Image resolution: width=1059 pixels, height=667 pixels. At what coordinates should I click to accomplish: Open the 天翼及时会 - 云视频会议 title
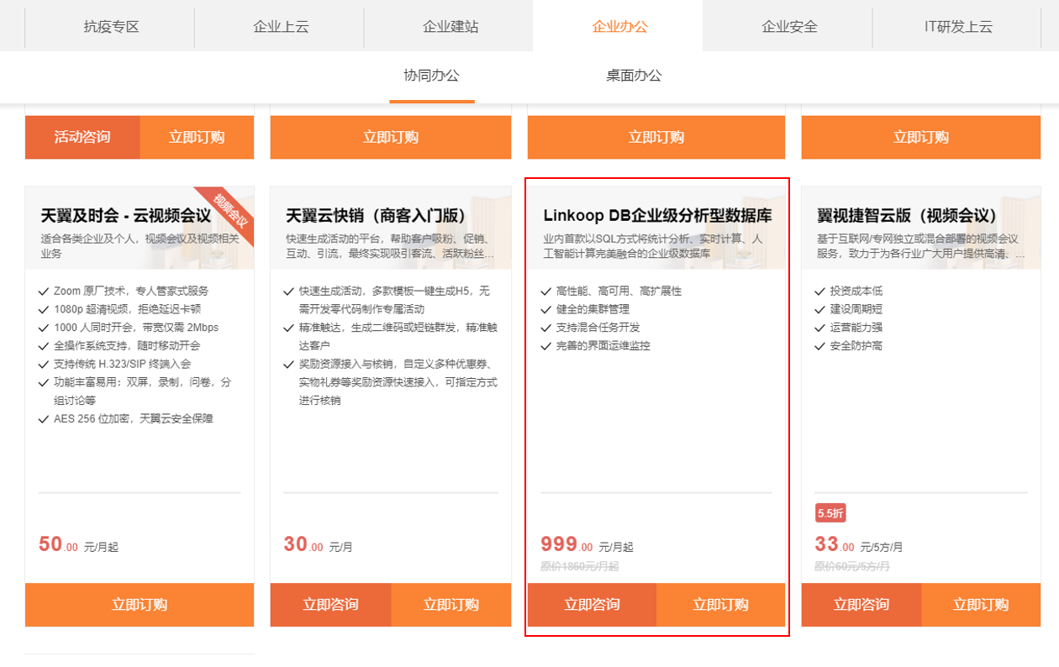pos(126,216)
